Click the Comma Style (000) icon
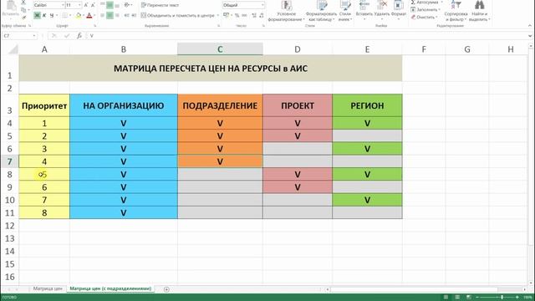535x301 pixels. coord(244,15)
